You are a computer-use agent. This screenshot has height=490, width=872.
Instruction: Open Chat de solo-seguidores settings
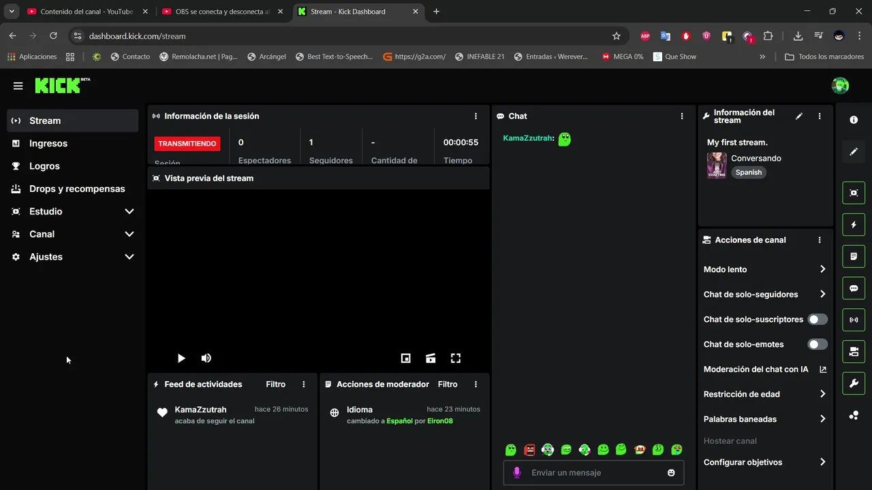[765, 295]
